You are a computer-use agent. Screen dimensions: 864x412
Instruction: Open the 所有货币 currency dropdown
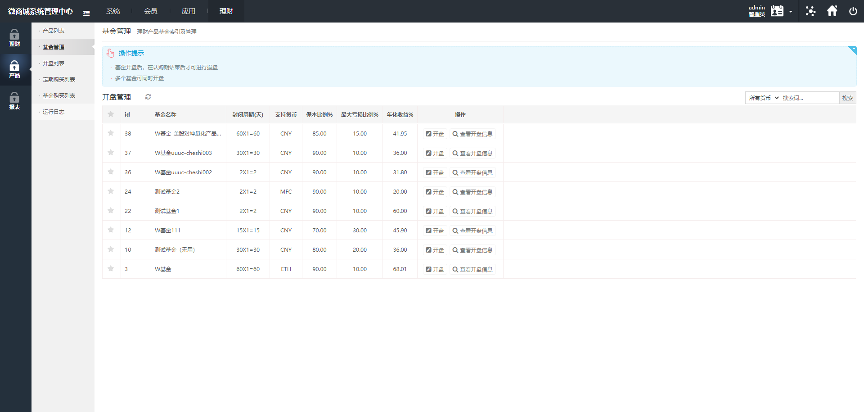763,98
